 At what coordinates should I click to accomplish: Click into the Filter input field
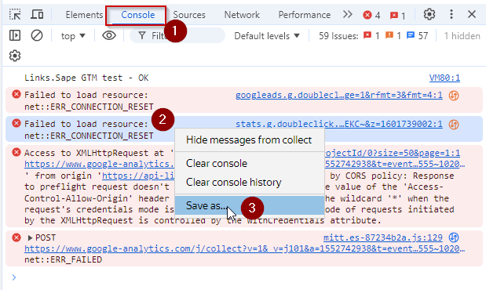click(x=177, y=35)
